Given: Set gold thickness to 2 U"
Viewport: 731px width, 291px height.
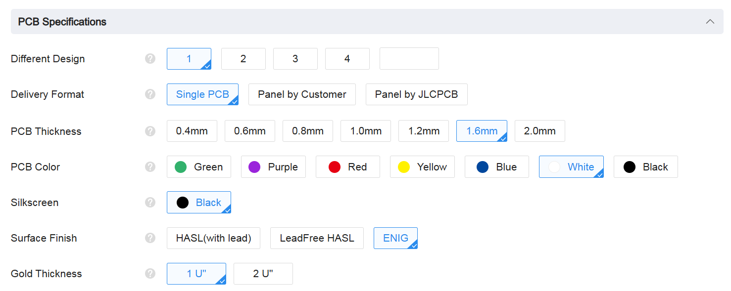Looking at the screenshot, I should point(263,274).
